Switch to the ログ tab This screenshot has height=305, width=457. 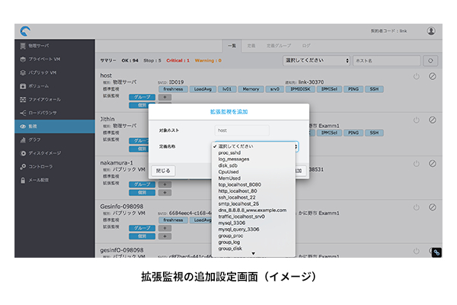click(x=305, y=46)
